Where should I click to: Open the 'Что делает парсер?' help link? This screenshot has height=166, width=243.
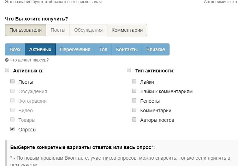coord(29,60)
